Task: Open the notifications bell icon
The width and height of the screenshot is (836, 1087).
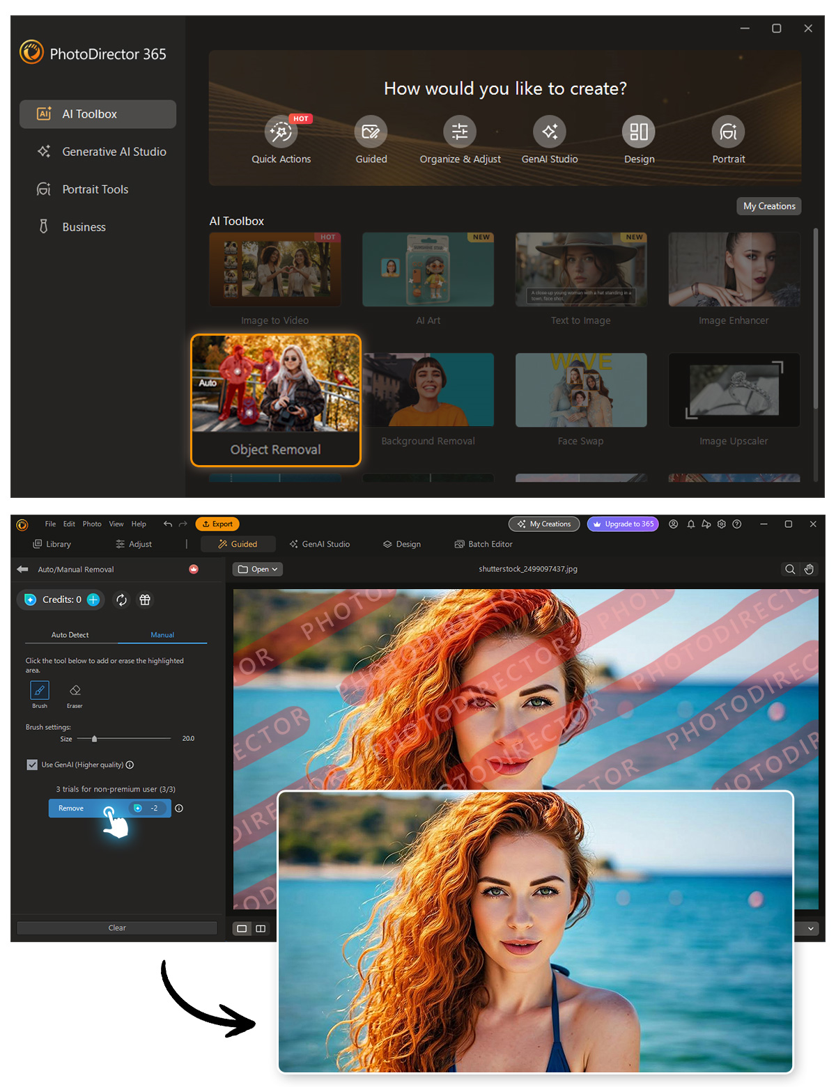Action: (x=690, y=524)
